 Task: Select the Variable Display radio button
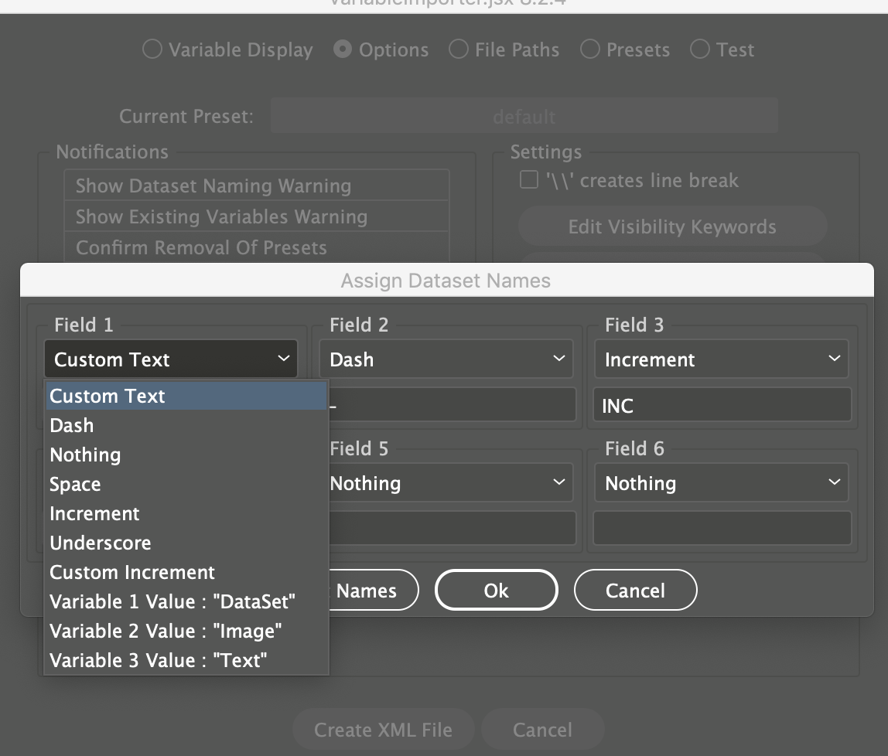point(152,49)
